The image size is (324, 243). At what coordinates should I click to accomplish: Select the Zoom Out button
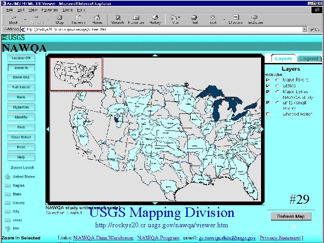click(21, 77)
